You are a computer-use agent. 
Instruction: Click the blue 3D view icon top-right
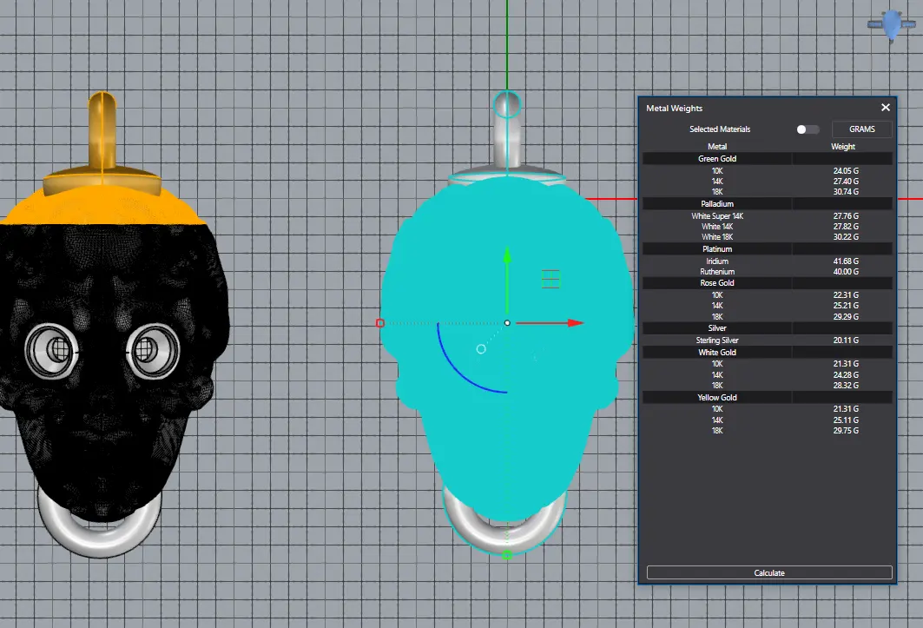(892, 24)
